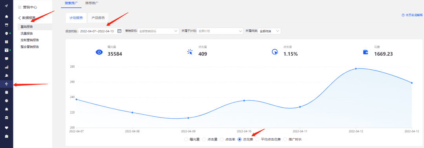Click the spend value 1669.23
Screen dimensions: 424x148
click(384, 54)
